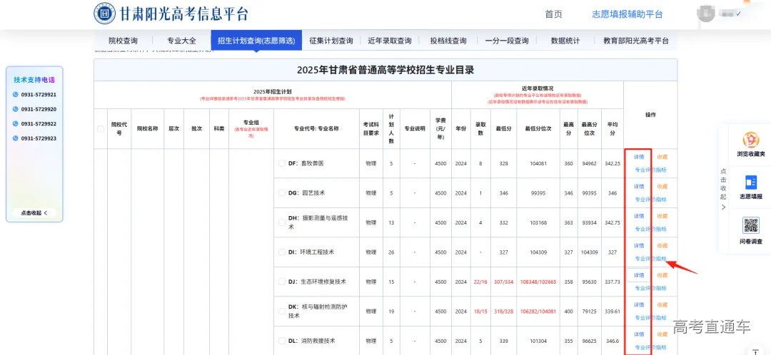Check the box for DJ: 生态环境修复技术

coord(282,282)
